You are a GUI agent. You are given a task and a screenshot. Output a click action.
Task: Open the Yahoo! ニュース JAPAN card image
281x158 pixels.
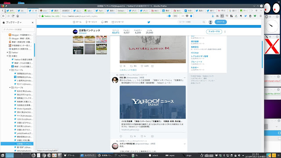pyautogui.click(x=153, y=102)
